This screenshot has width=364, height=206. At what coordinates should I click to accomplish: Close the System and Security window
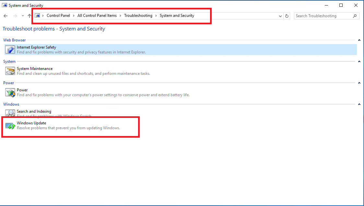pos(356,5)
